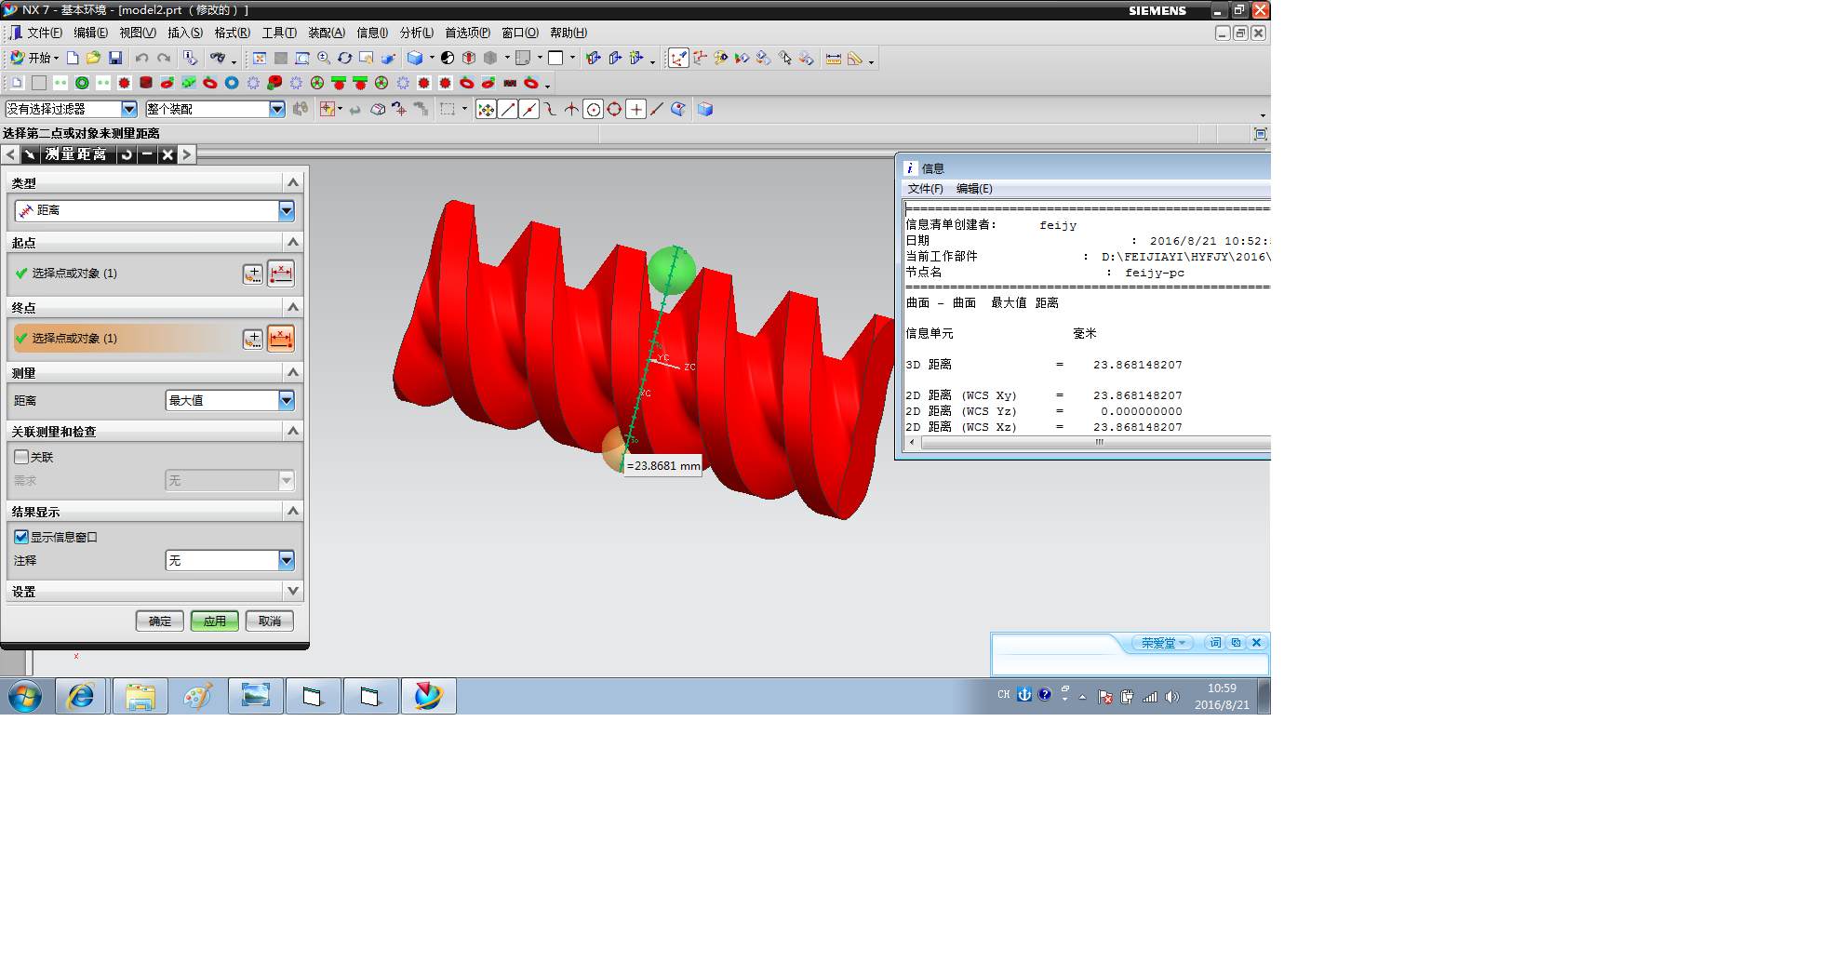Open the 文件(F) menu in main menu bar
The image size is (1846, 962).
click(x=45, y=33)
